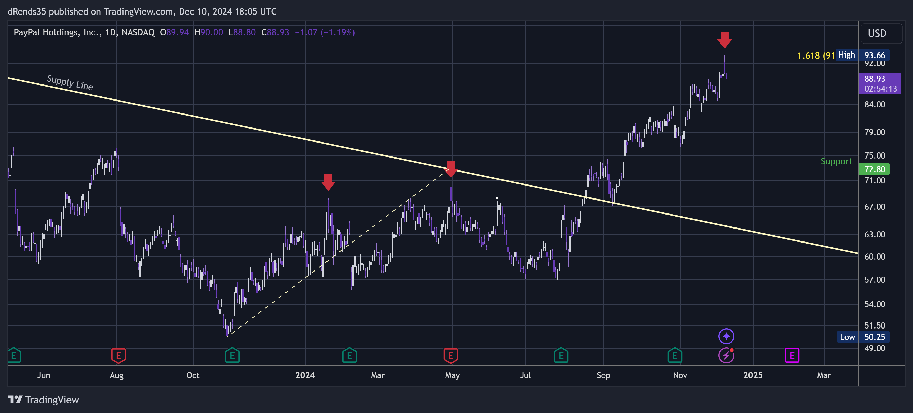The height and width of the screenshot is (413, 913).
Task: Click the 54.00 price axis label
Action: coord(874,304)
